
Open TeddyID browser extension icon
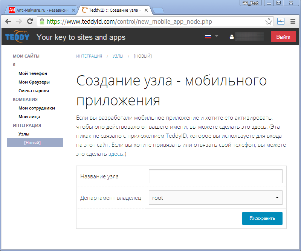pyautogui.click(x=281, y=21)
